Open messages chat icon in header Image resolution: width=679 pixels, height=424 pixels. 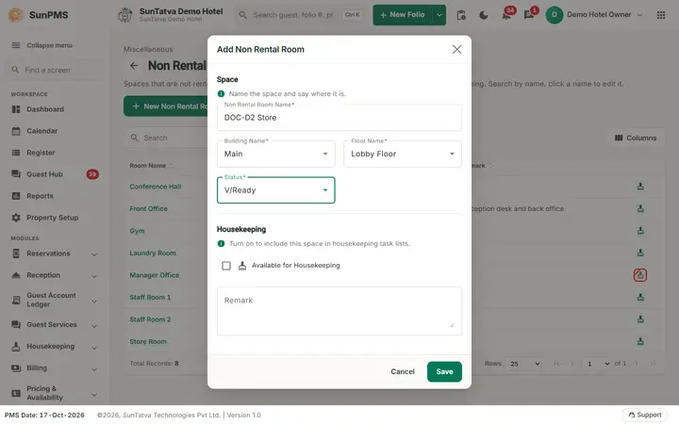[x=529, y=15]
